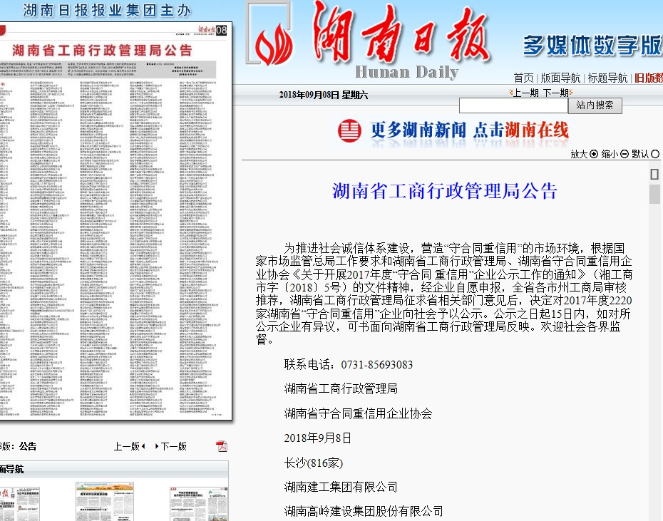Click the signature line 湖南省工商行政管理局
The width and height of the screenshot is (663, 521).
tap(341, 388)
